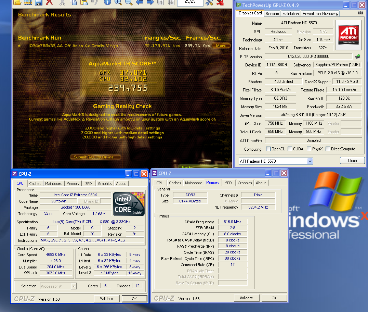Open Graphics tab in left CPU-Z window
This screenshot has height=312, width=368.
[105, 184]
